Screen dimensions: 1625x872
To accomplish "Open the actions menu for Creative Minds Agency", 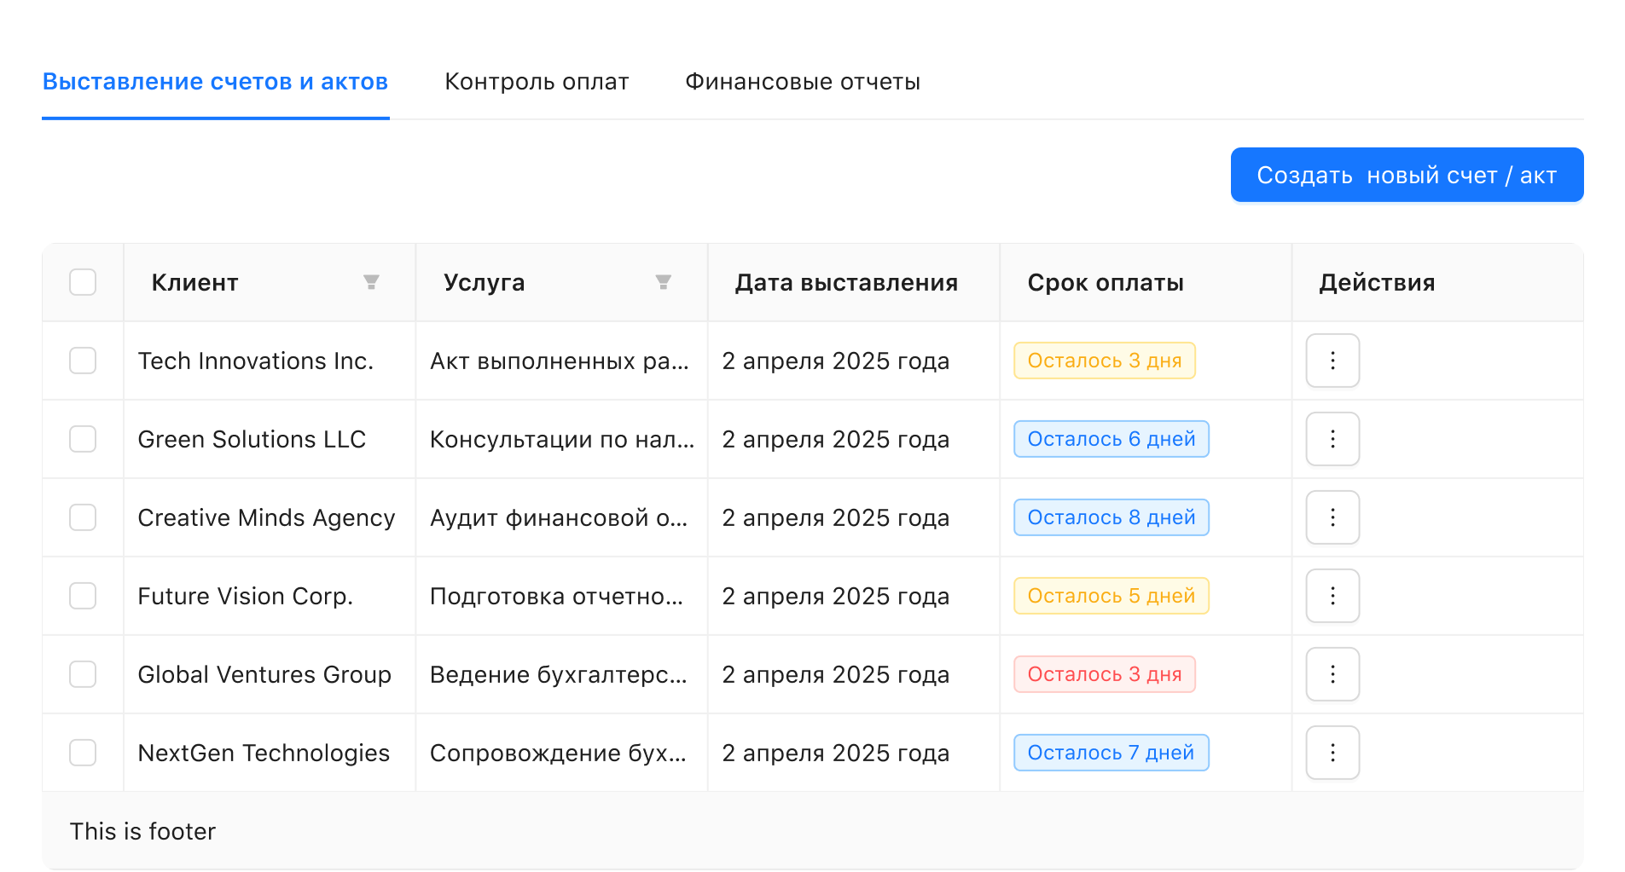I will pos(1332,517).
